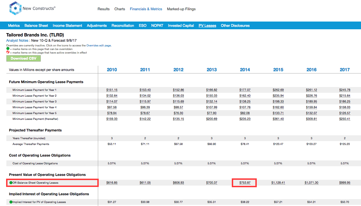Viewport: 361px width, 206px height.
Task: Open the Adjustments tab
Action: point(97,26)
